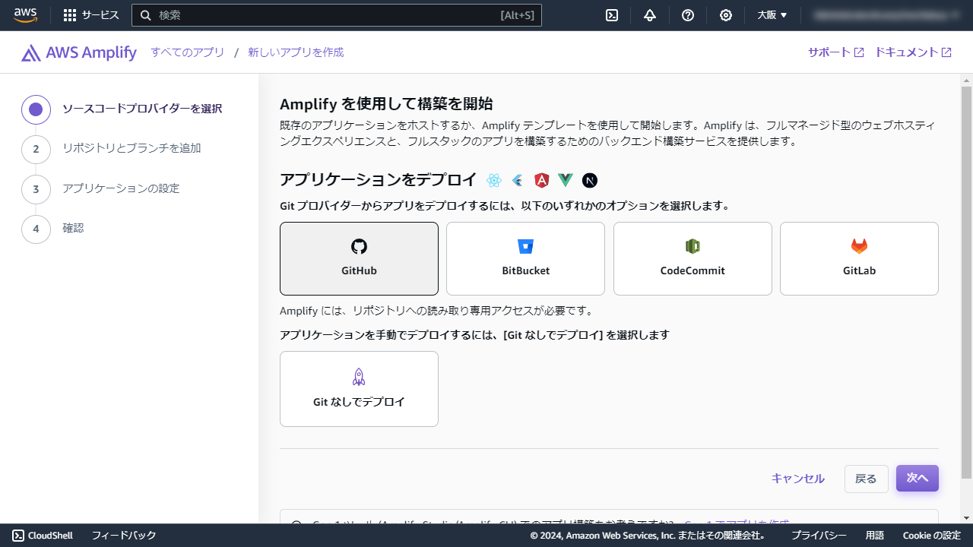Choose the CodeCommit provider card

[693, 258]
